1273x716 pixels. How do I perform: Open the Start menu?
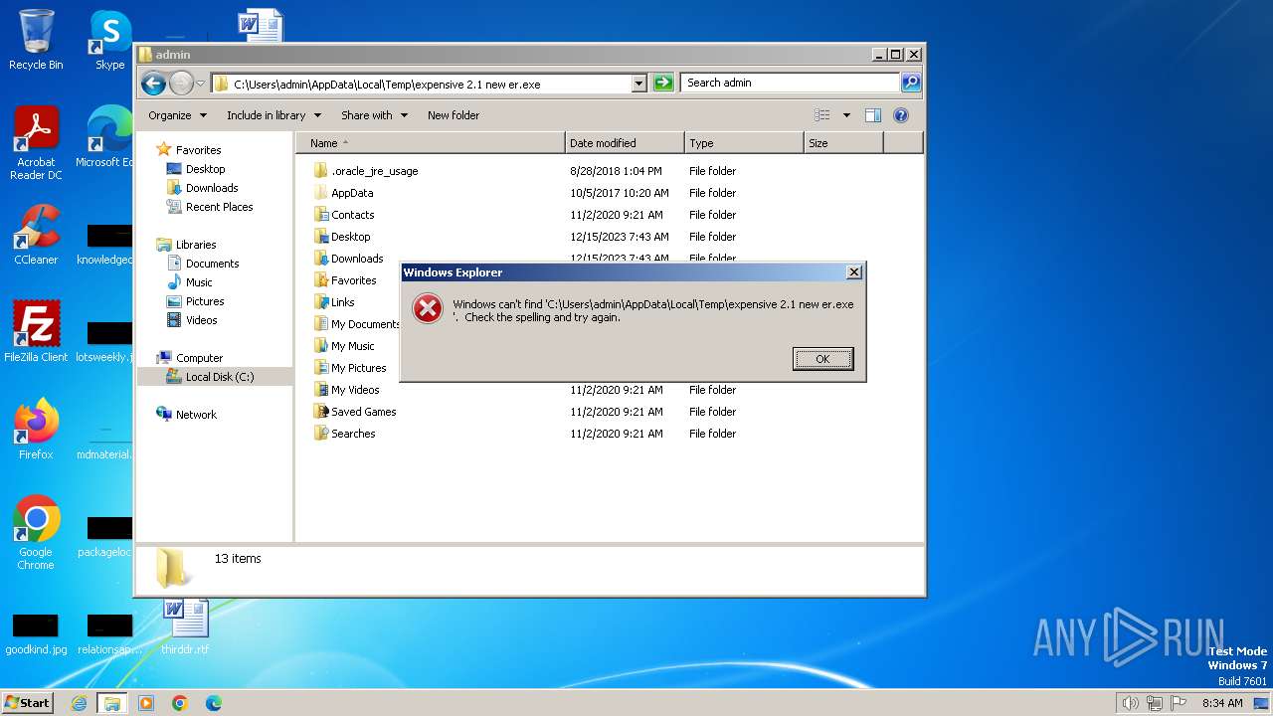pos(28,703)
